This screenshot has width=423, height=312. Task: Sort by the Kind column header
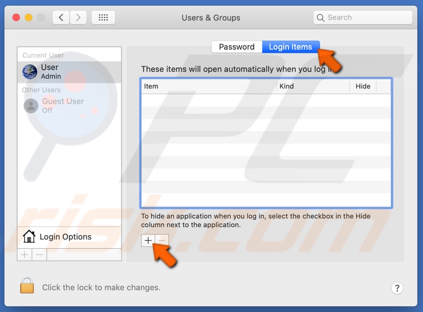[313, 86]
